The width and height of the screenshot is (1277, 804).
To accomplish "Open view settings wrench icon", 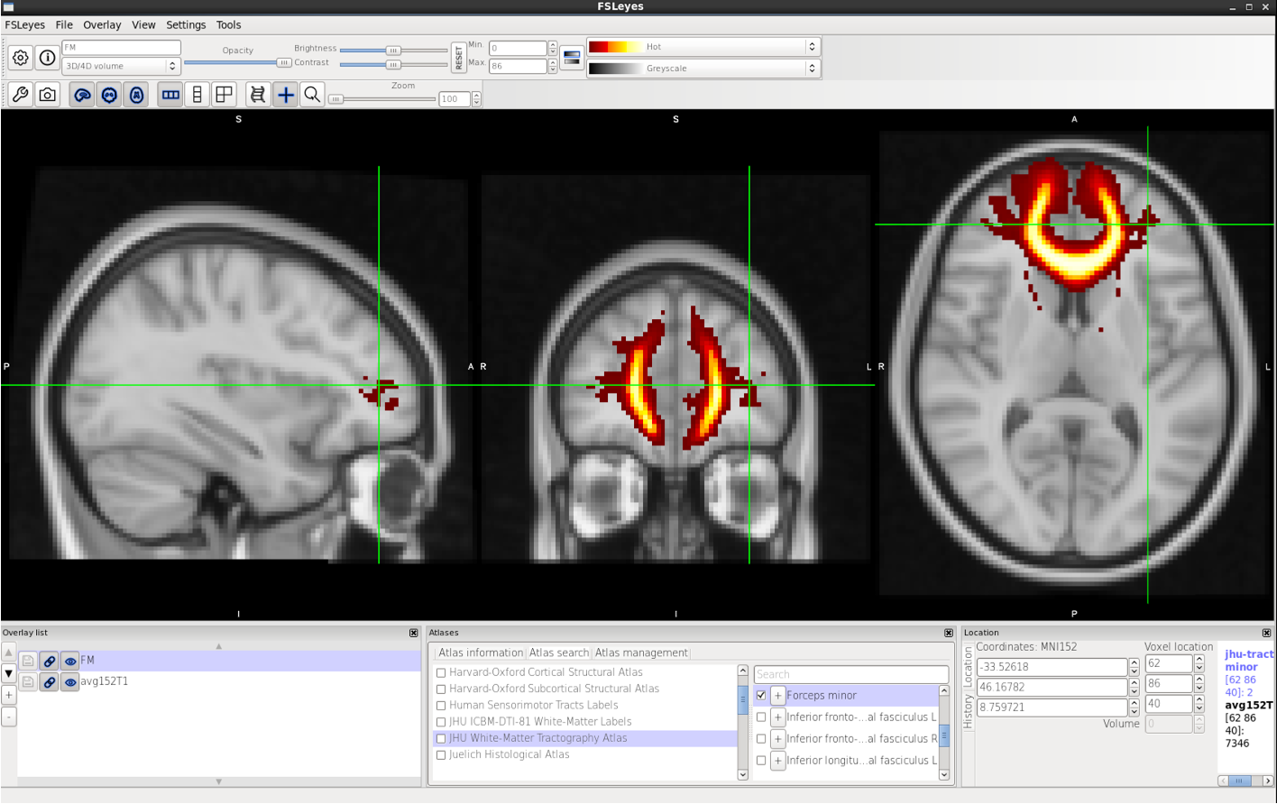I will pos(20,94).
